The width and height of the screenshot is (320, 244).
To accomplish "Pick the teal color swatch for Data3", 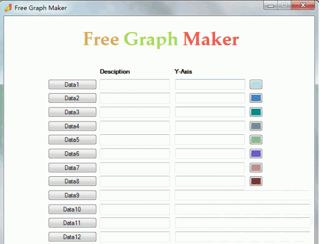I will tap(256, 112).
